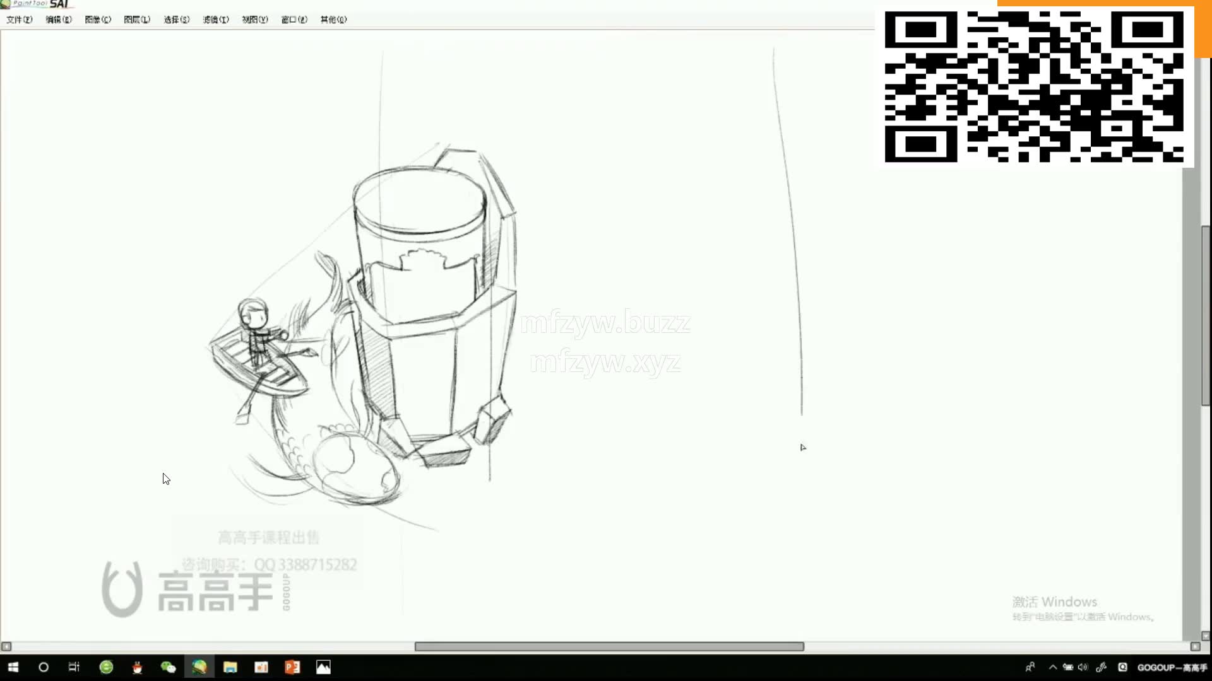Open the Photos app taskbar icon
Screen dimensions: 1212x681
coord(323,667)
